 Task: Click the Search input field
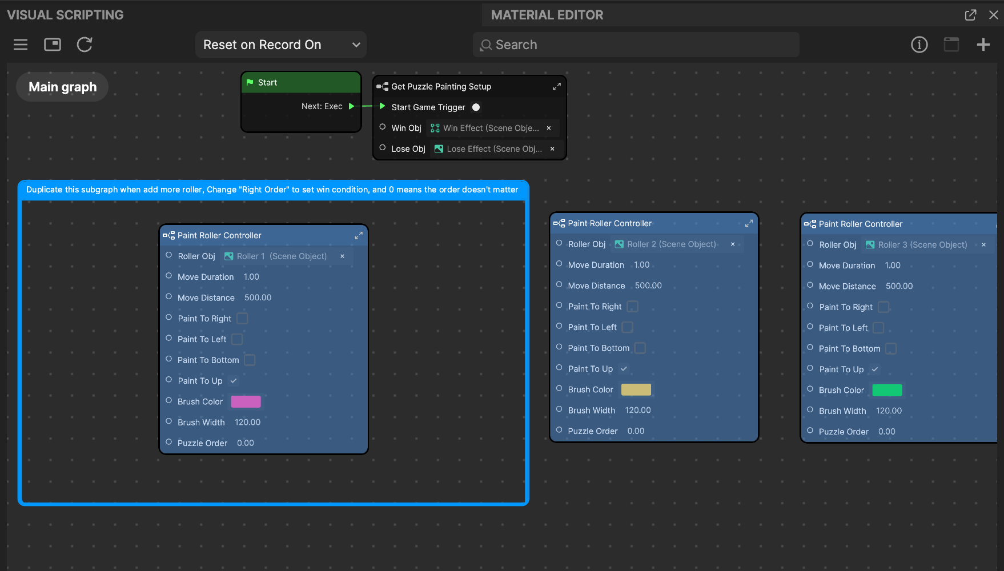636,45
